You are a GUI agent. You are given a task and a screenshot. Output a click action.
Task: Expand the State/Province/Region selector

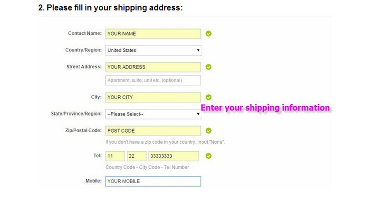click(x=153, y=114)
